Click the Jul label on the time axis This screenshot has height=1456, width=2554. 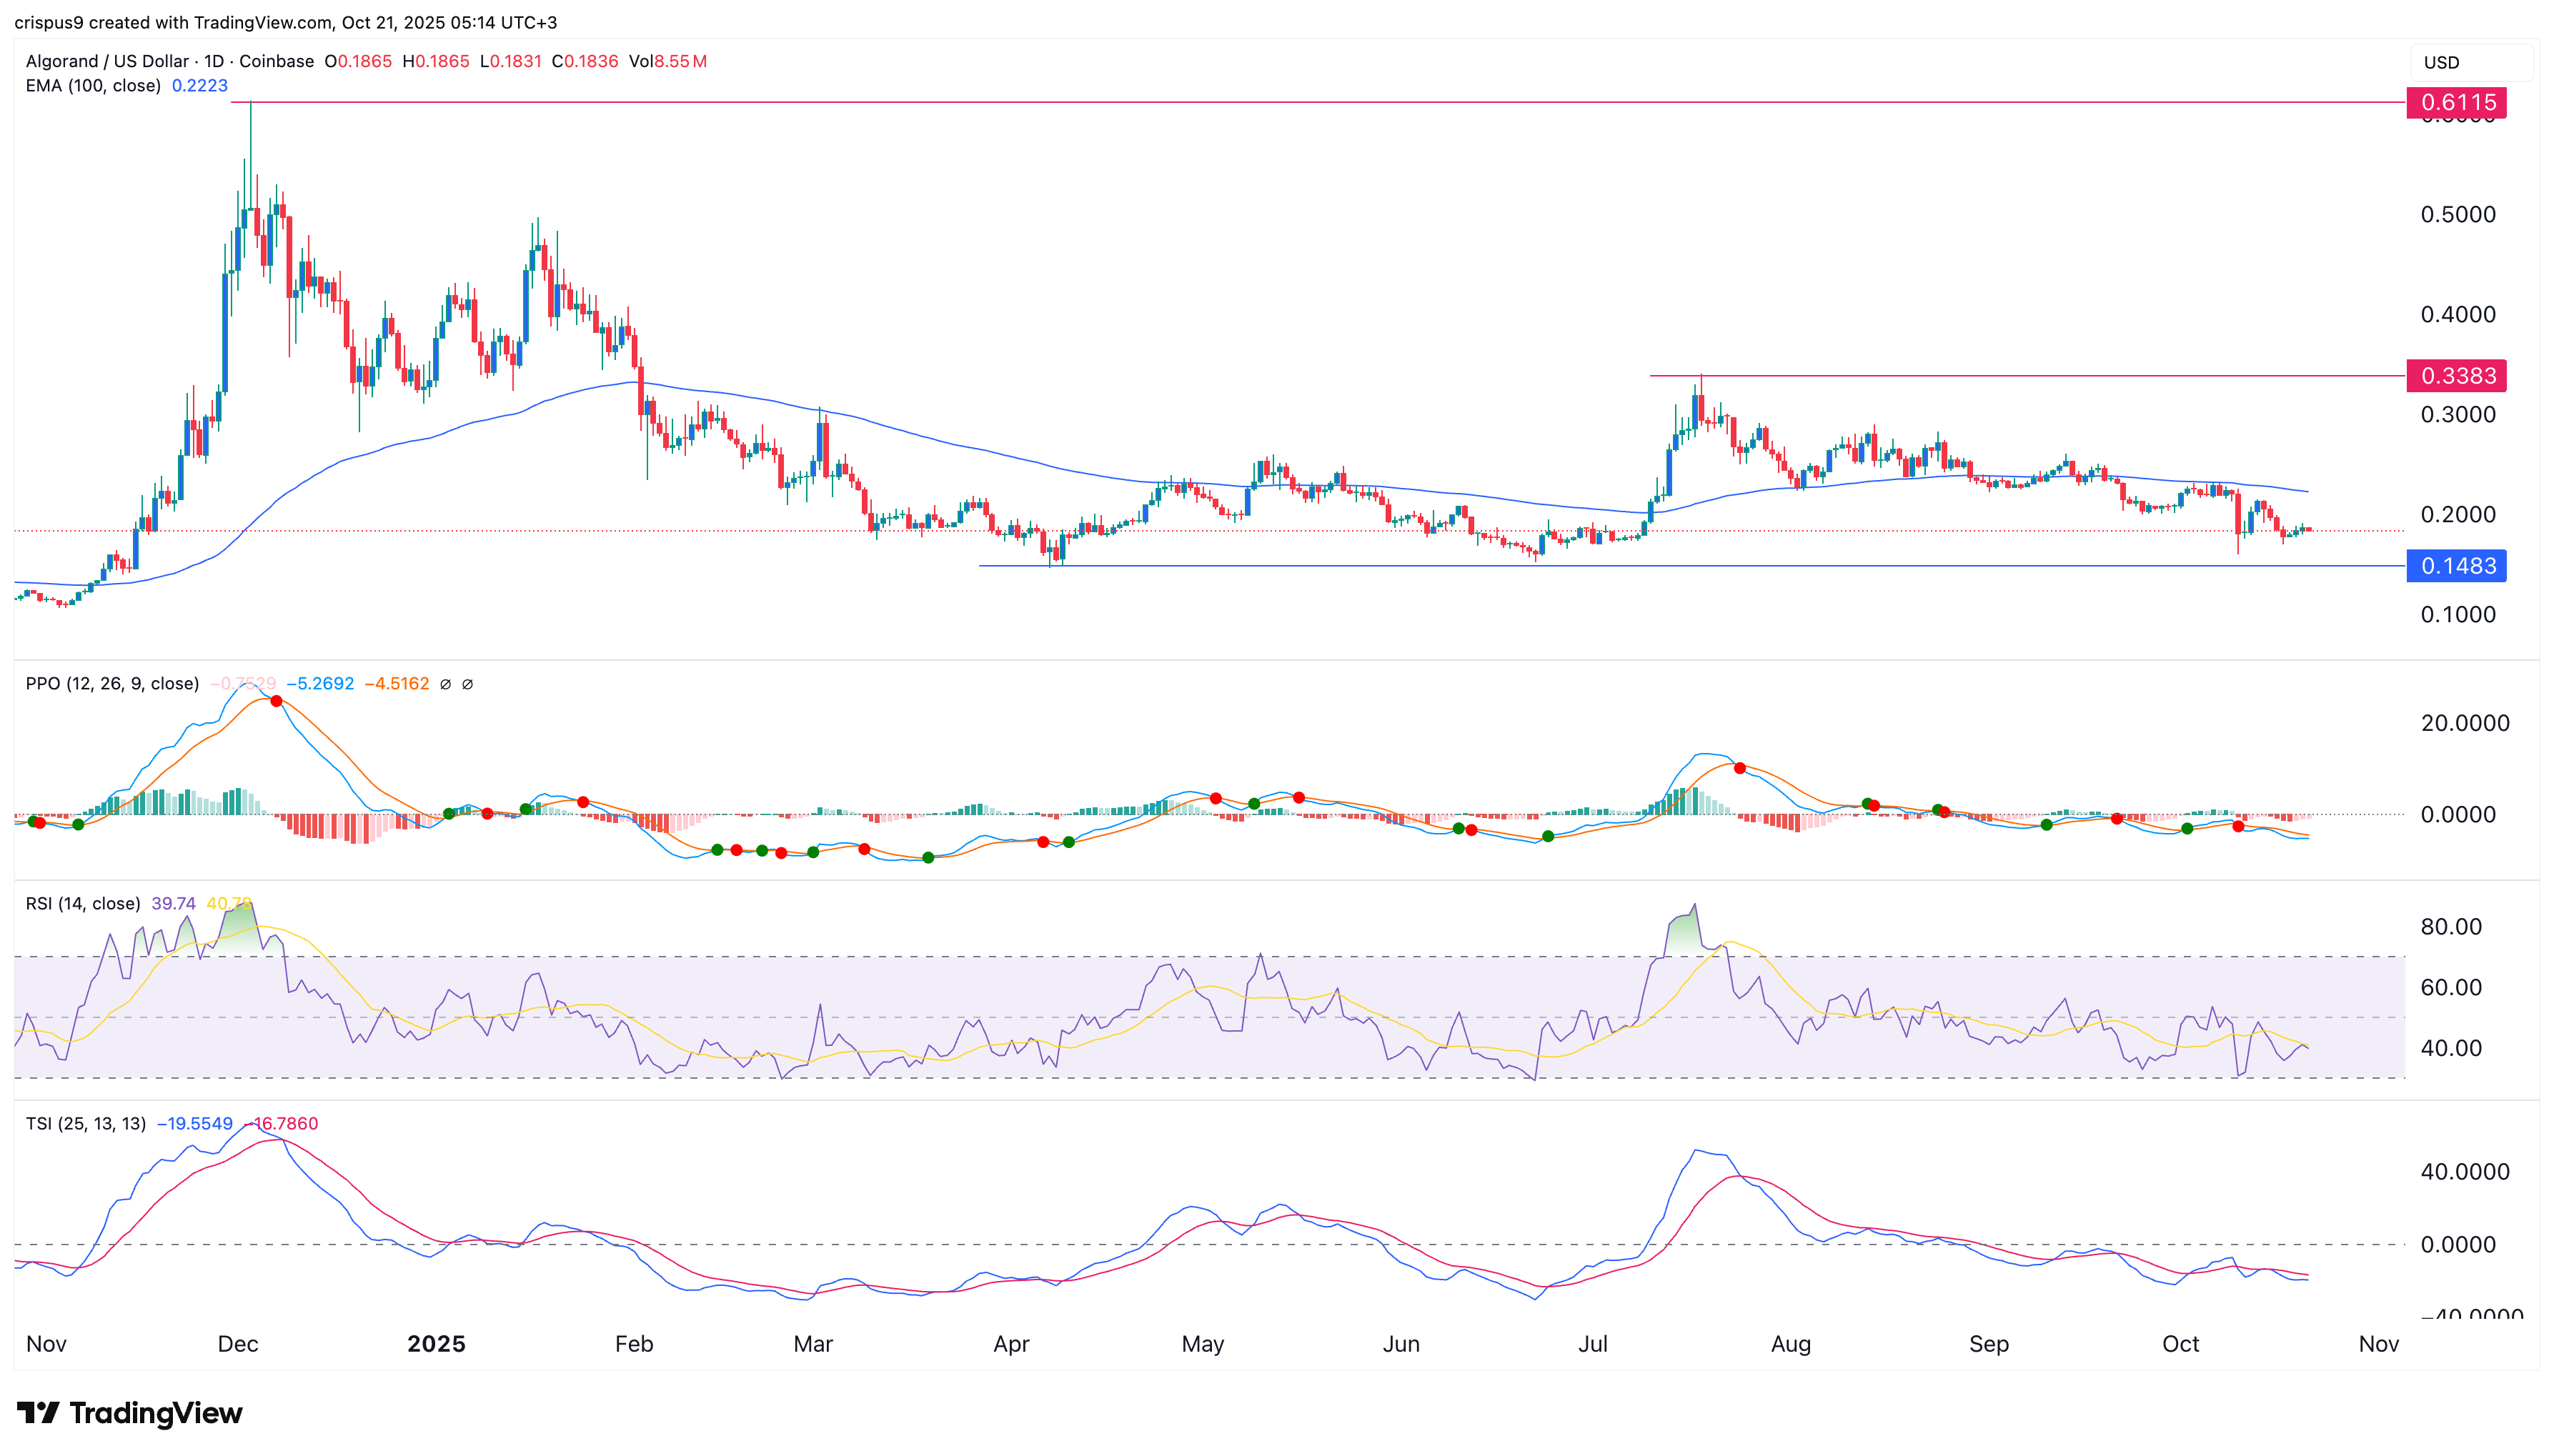[1592, 1344]
